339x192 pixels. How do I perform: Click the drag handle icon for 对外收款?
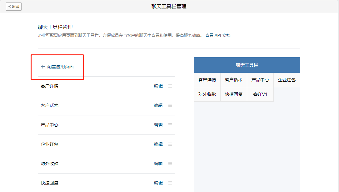(x=170, y=164)
